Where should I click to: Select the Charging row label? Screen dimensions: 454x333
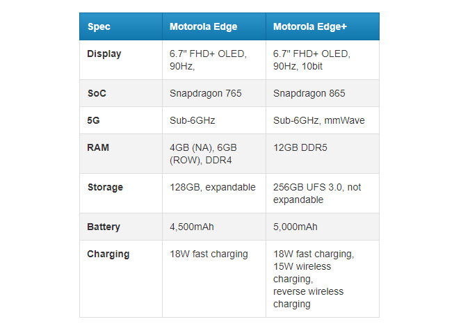108,254
